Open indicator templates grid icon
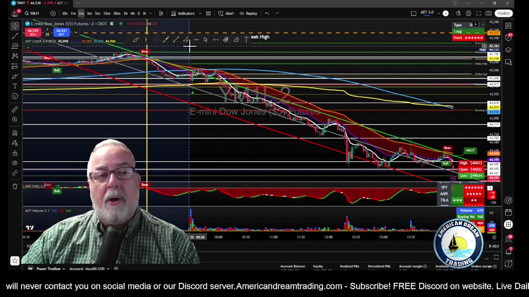Screen dimensions: 529x297 [x=208, y=13]
